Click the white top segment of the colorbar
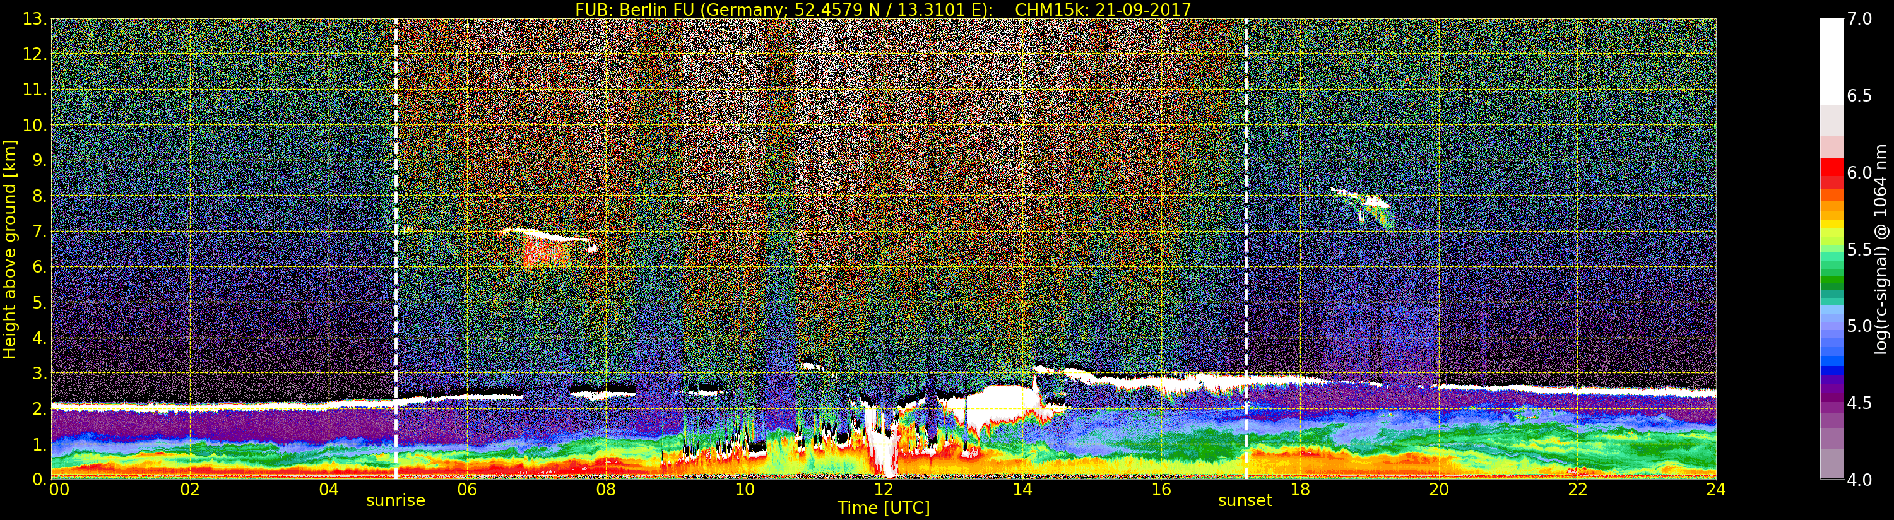 pyautogui.click(x=1832, y=62)
